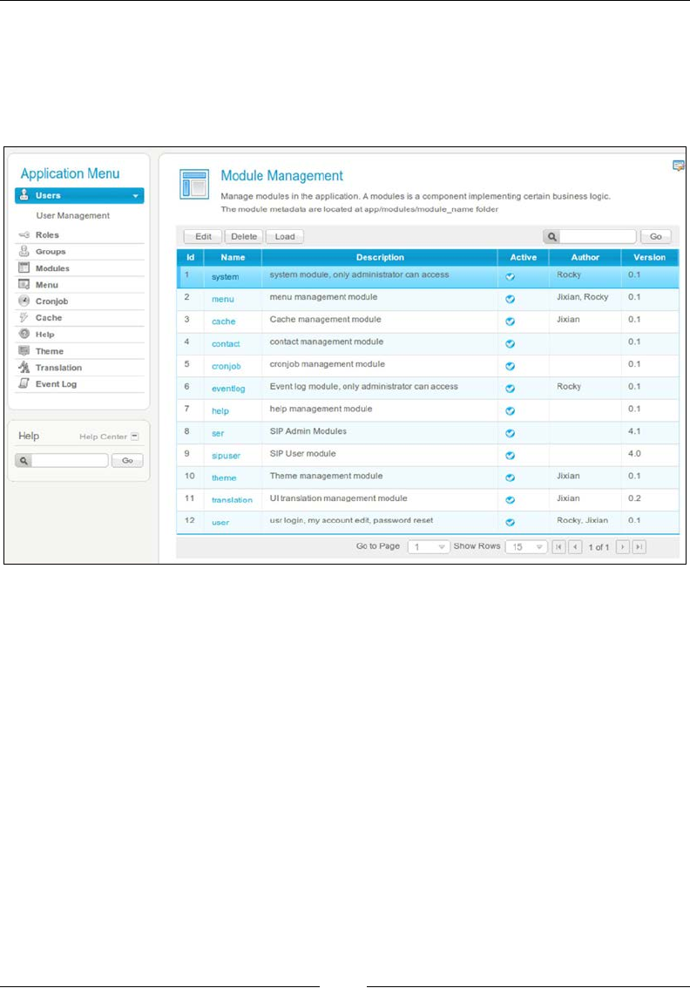The height and width of the screenshot is (995, 690).
Task: Open Roles in Application Menu
Action: click(47, 234)
